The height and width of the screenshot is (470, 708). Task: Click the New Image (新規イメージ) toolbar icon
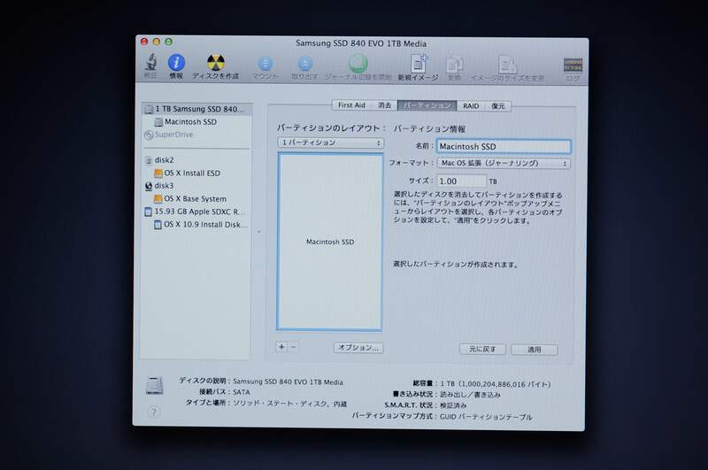[417, 64]
